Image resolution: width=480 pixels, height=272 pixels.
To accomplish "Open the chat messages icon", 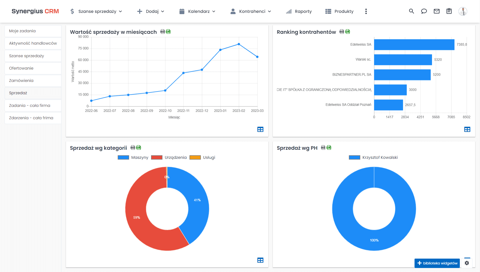I will click(424, 11).
